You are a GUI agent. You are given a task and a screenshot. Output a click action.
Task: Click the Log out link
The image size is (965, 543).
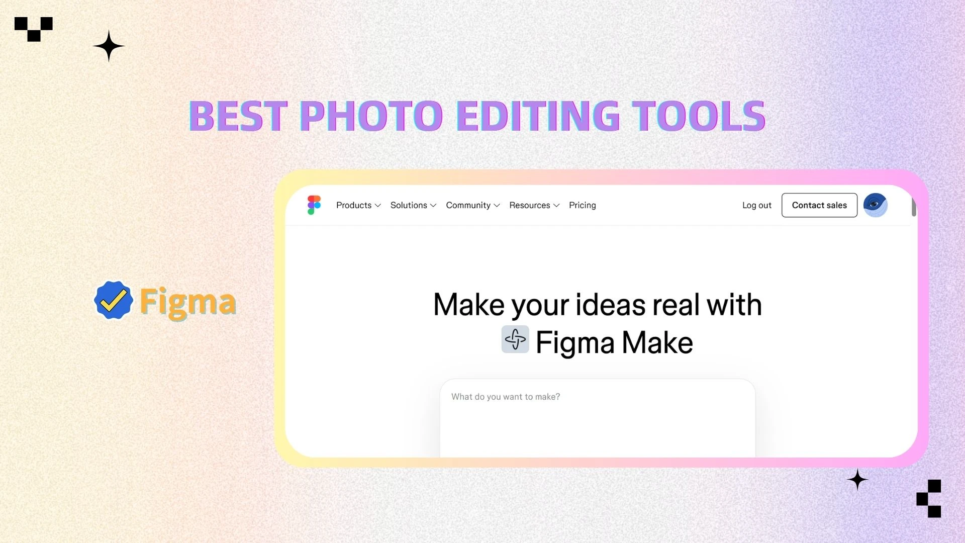pos(756,205)
